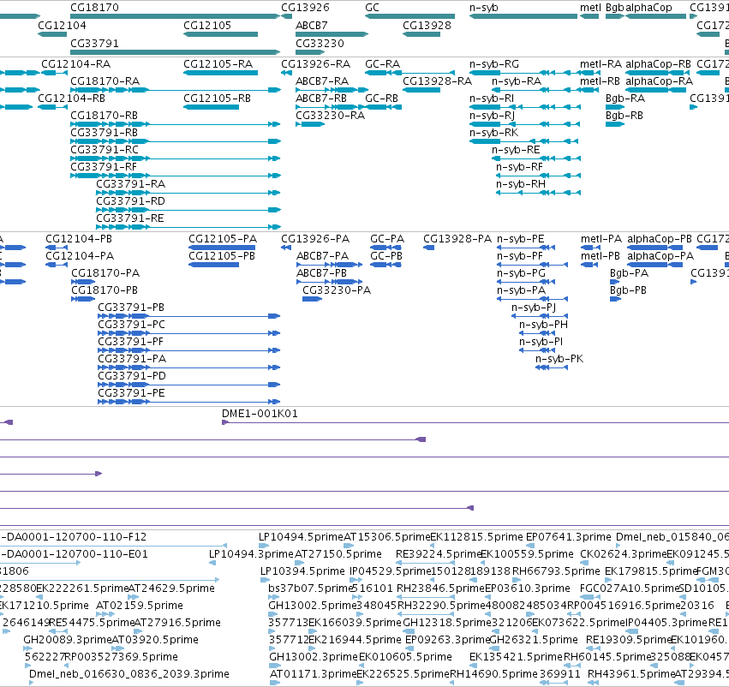Open the CG33791 gene entry
This screenshot has height=687, width=729.
click(176, 52)
